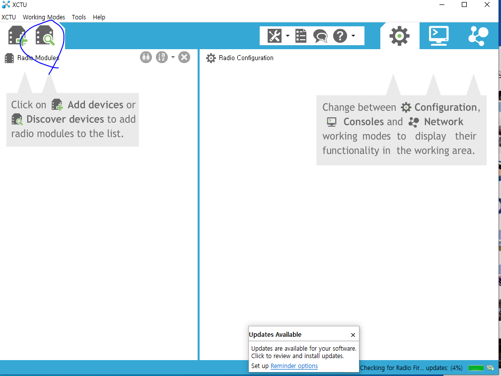Click the Checking for Radio Firmware updates text

411,368
